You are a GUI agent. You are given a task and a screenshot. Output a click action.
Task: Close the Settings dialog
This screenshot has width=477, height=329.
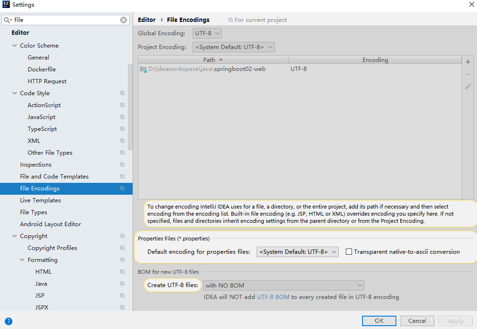pos(471,4)
